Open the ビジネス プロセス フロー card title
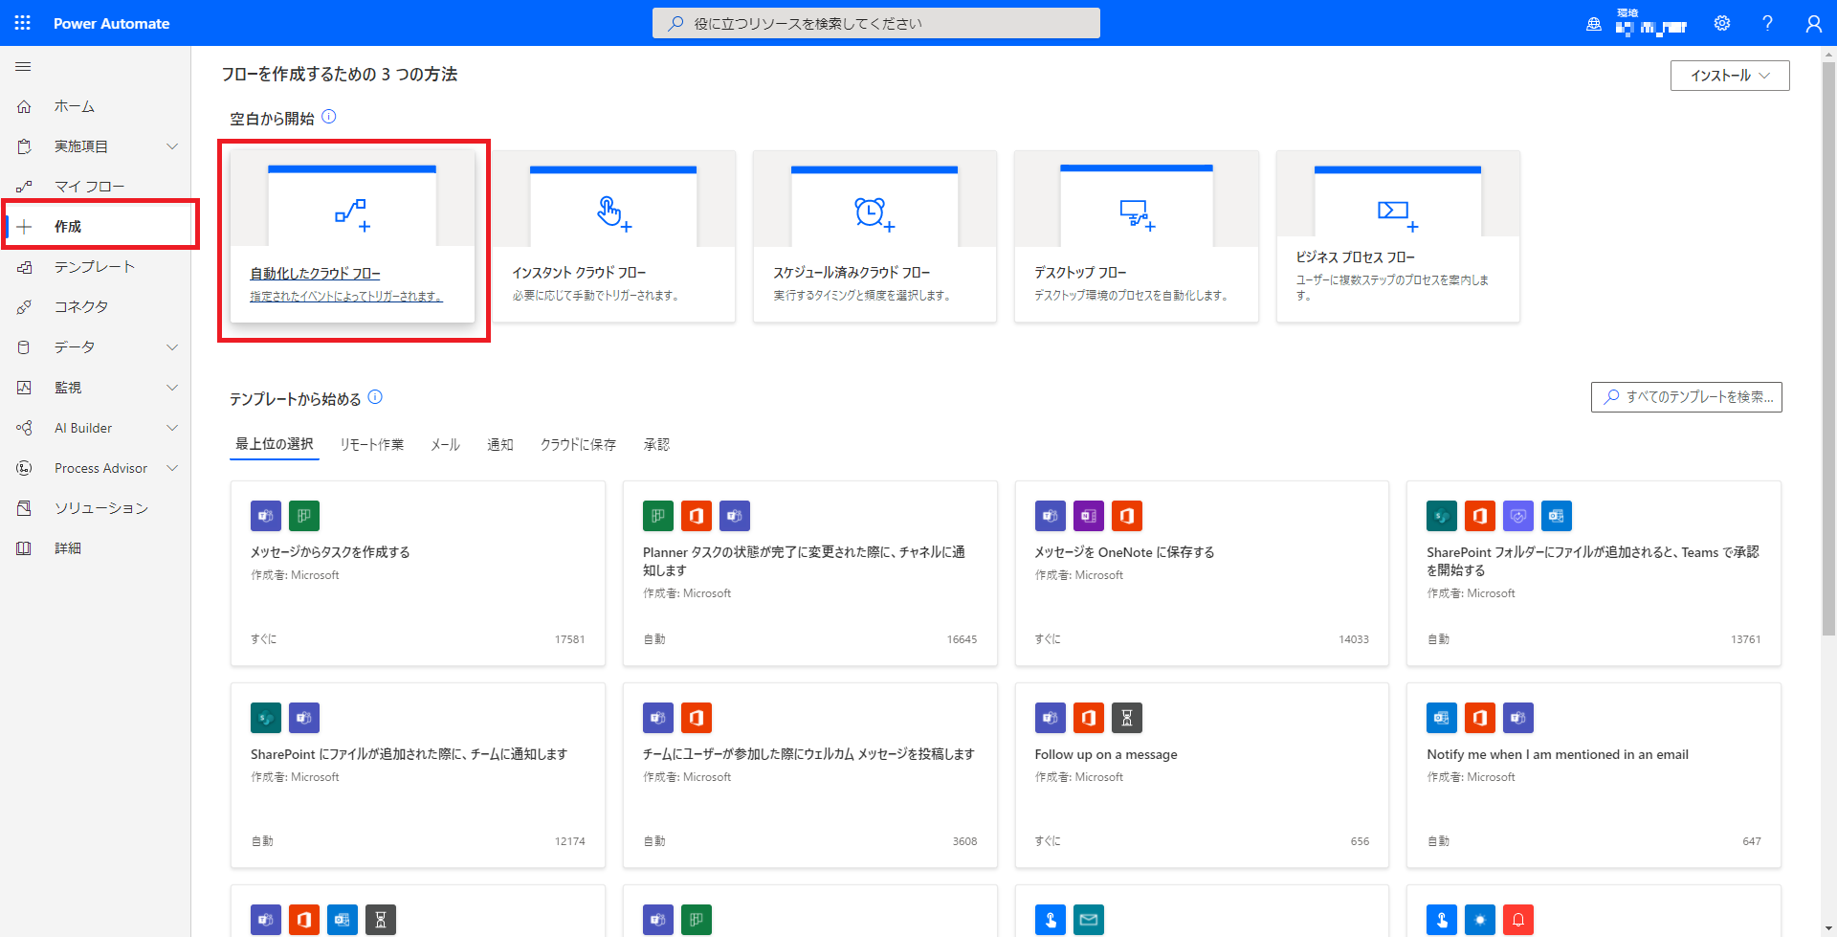The image size is (1837, 937). pyautogui.click(x=1355, y=257)
